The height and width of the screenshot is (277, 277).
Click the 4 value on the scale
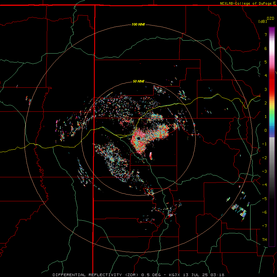click(x=266, y=76)
